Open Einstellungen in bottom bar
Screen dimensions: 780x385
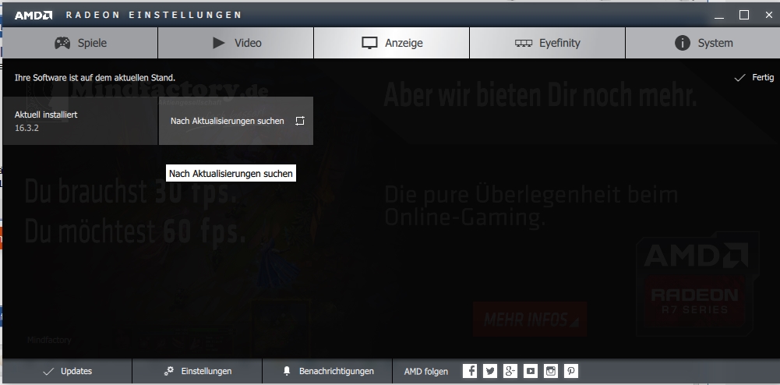pyautogui.click(x=197, y=371)
